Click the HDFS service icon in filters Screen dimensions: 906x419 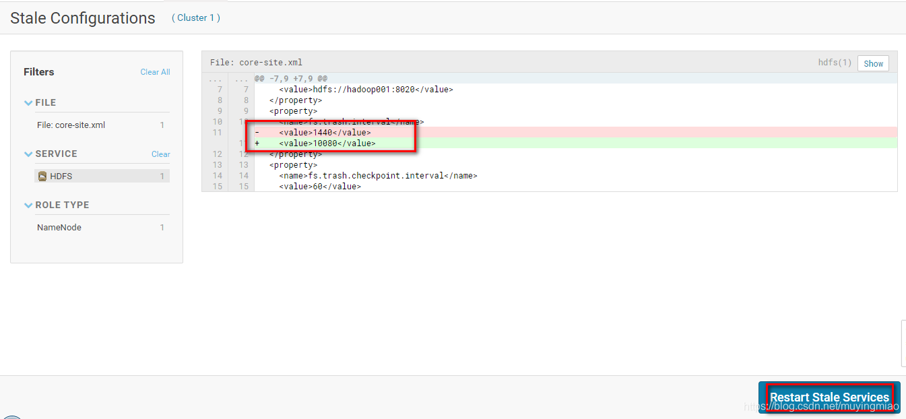coord(42,176)
